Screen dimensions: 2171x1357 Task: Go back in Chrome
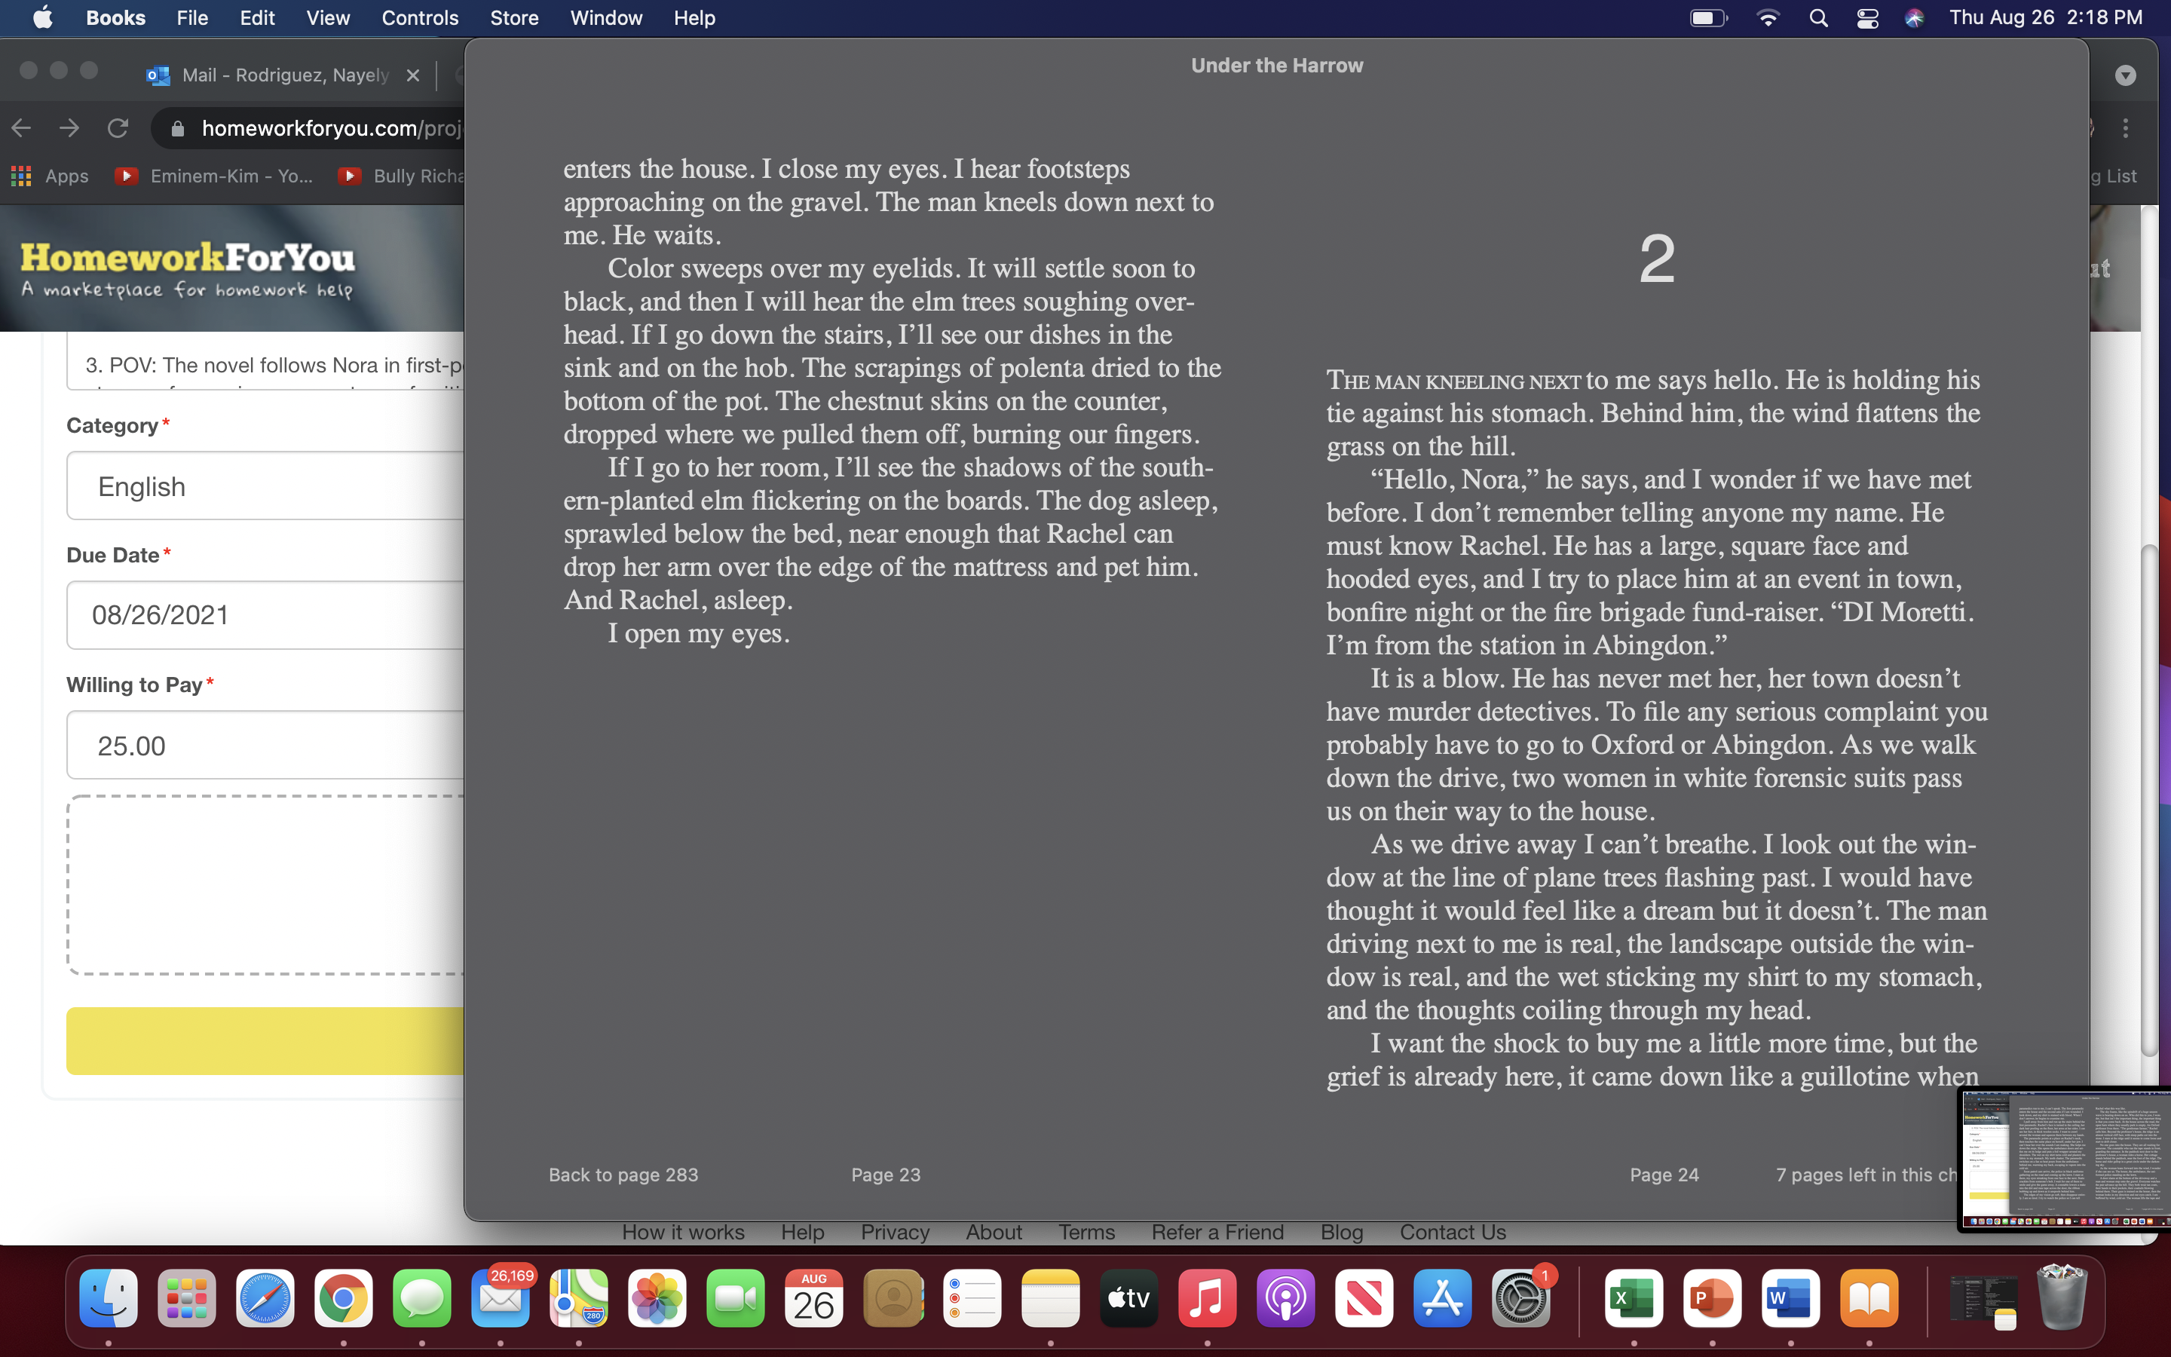click(22, 128)
